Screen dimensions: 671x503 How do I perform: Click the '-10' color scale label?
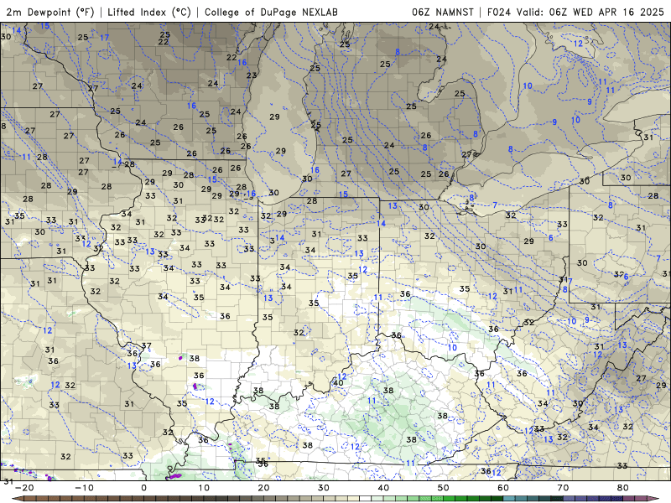[x=84, y=488]
